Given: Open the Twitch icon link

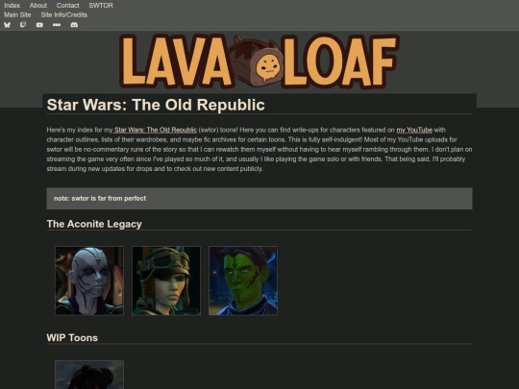Looking at the screenshot, I should tap(23, 25).
